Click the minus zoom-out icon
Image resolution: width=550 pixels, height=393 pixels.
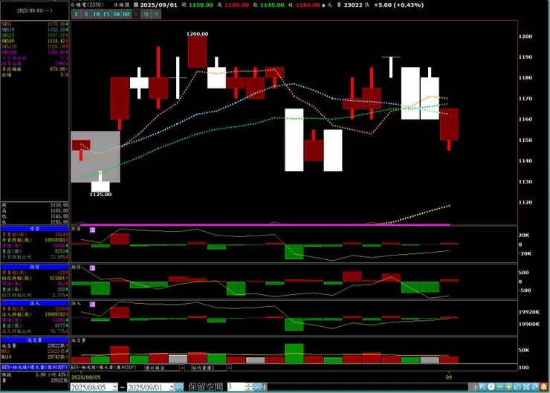click(x=500, y=387)
